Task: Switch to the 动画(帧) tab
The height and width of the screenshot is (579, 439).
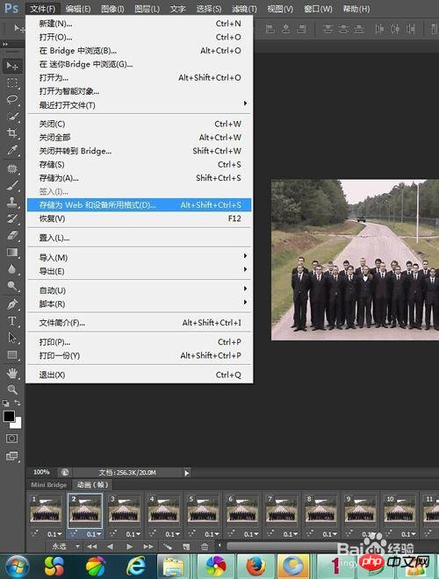Action: [92, 484]
